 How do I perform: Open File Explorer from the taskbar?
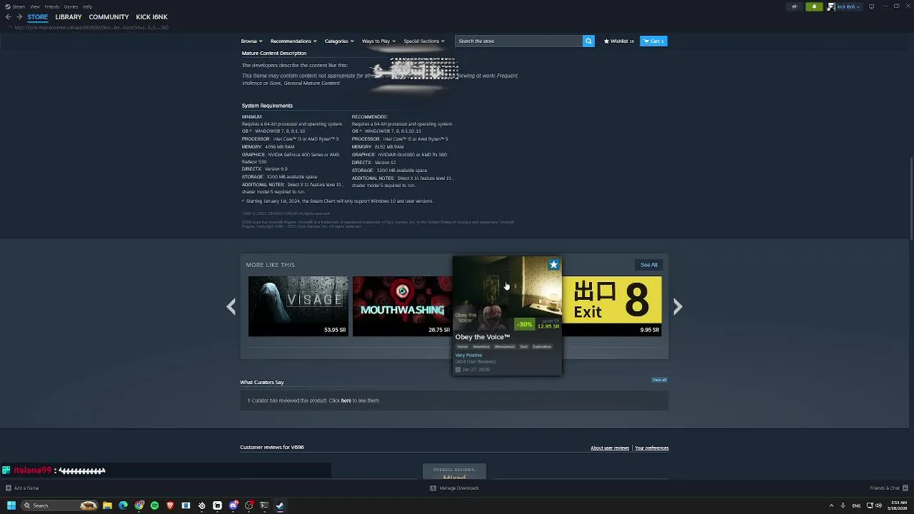(107, 505)
